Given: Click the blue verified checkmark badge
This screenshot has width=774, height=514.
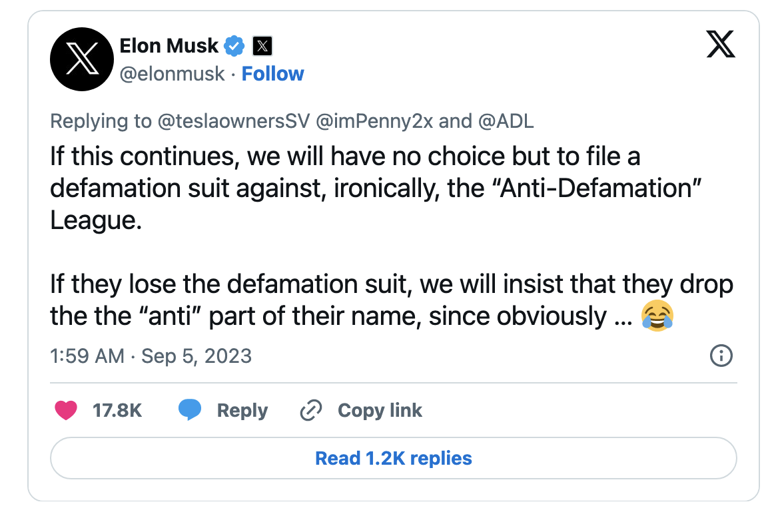Looking at the screenshot, I should click(x=234, y=46).
